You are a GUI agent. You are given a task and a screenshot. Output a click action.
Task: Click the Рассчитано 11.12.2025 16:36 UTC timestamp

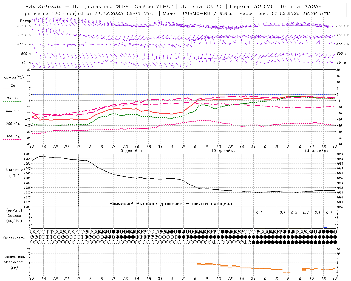tap(285, 13)
